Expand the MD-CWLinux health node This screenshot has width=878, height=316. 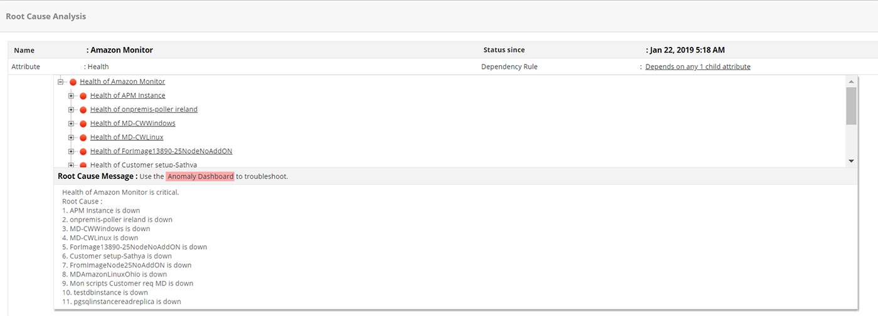(71, 138)
